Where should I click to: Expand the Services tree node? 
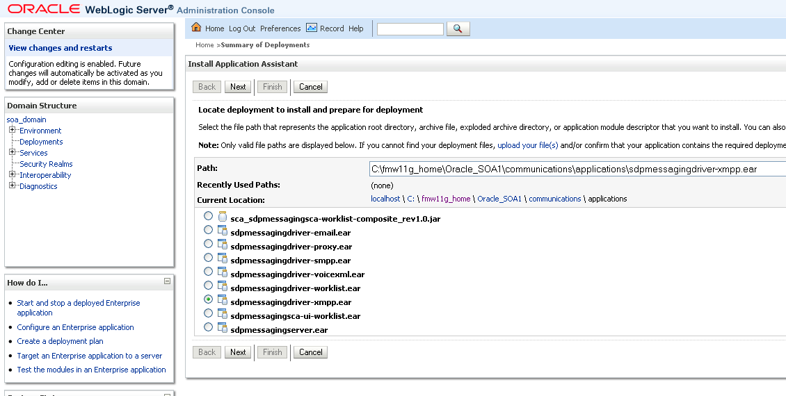13,152
